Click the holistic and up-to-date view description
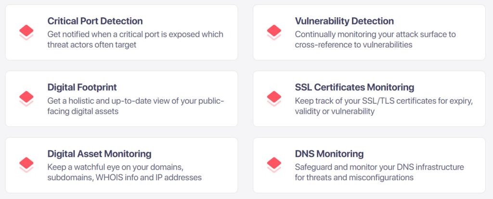This screenshot has height=199, width=493. coord(136,106)
